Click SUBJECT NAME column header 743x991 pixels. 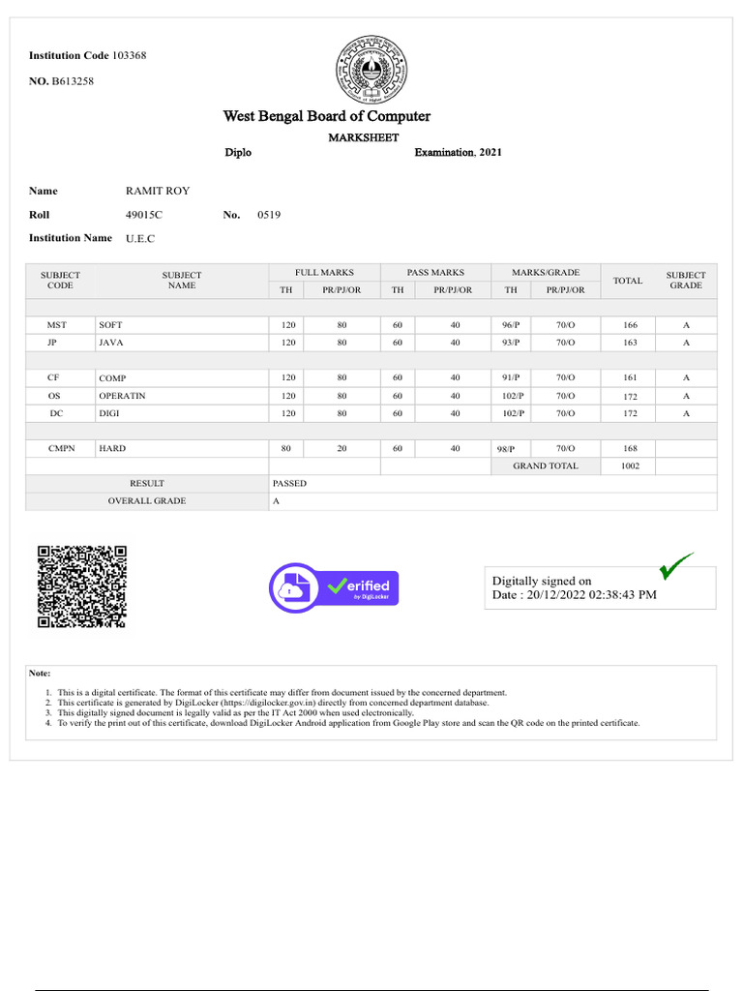182,281
